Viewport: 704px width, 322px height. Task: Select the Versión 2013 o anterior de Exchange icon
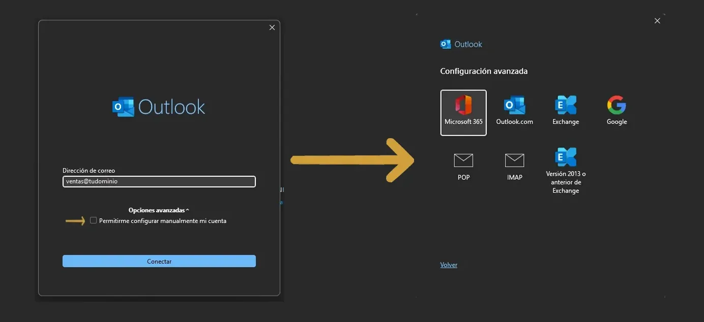click(565, 157)
